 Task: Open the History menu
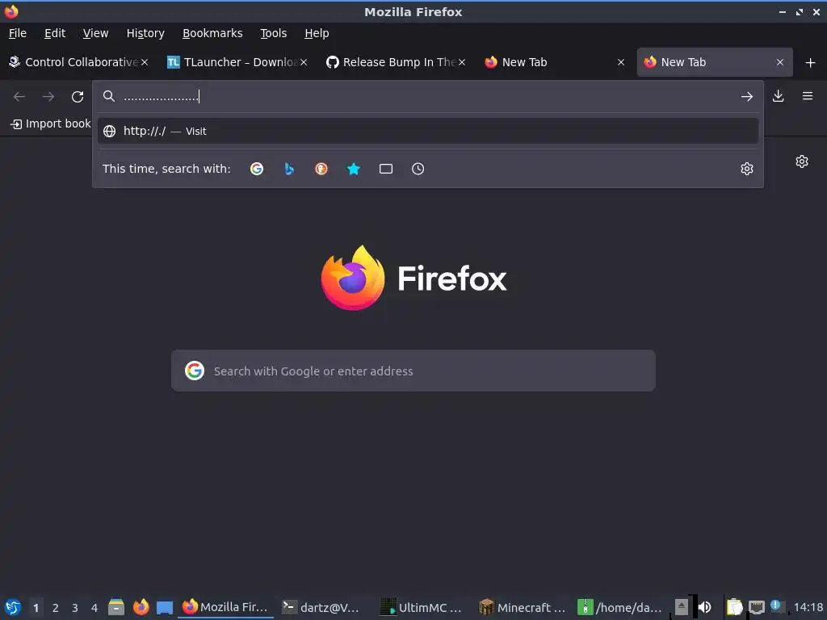click(x=145, y=33)
